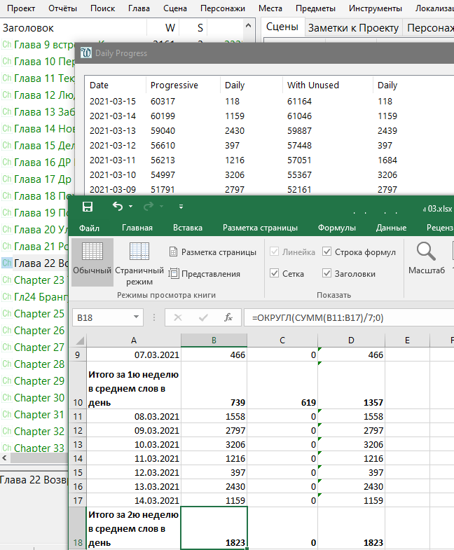The height and width of the screenshot is (550, 454).
Task: Open the Сцена menu
Action: (x=175, y=8)
